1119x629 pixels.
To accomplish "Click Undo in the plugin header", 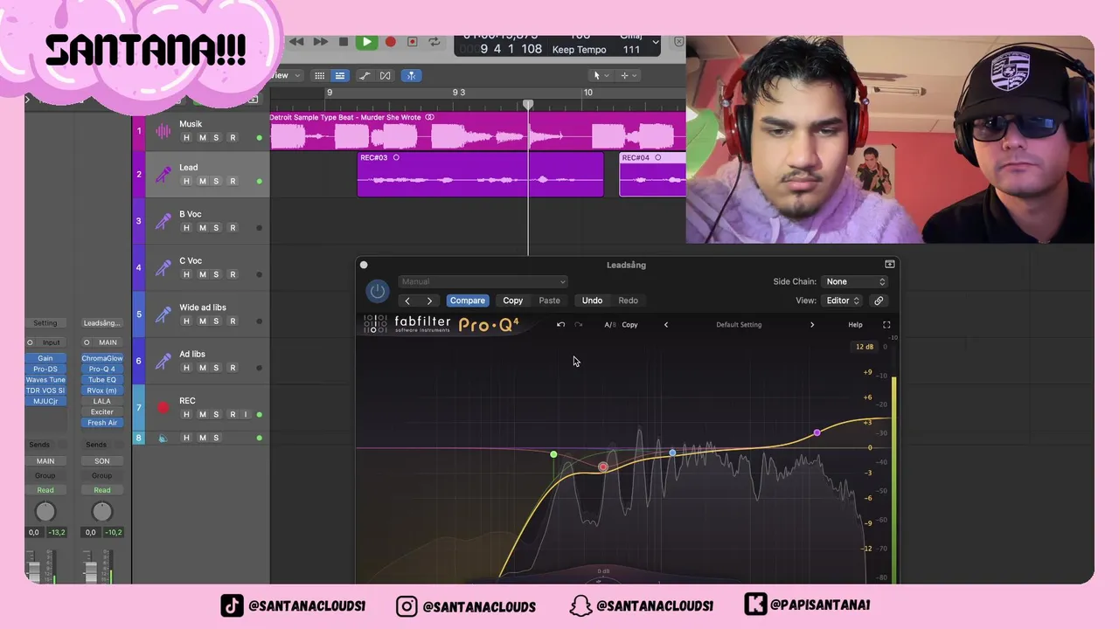I will (x=592, y=301).
